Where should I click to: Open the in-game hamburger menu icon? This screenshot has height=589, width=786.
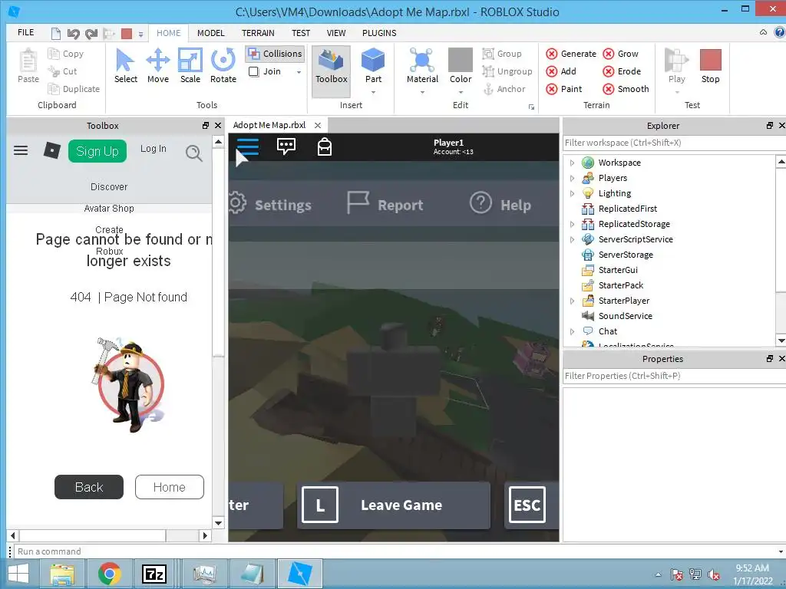click(248, 146)
